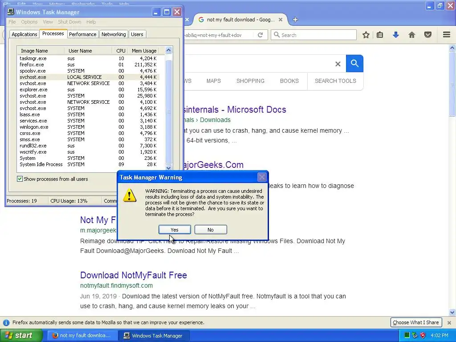Click the Firefox Search field
Image resolution: width=456 pixels, height=342 pixels.
tap(313, 35)
